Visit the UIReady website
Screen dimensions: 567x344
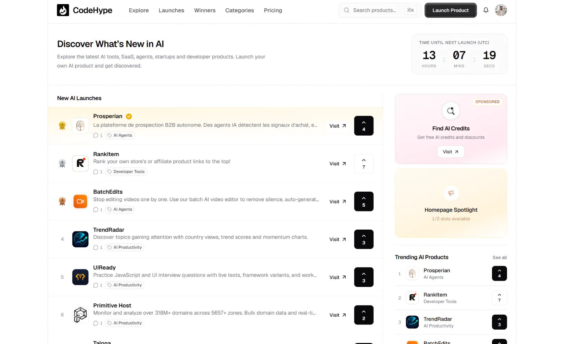[x=338, y=277]
